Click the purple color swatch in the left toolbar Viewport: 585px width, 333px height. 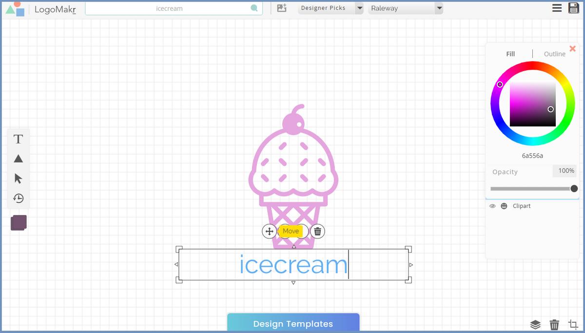coord(19,223)
